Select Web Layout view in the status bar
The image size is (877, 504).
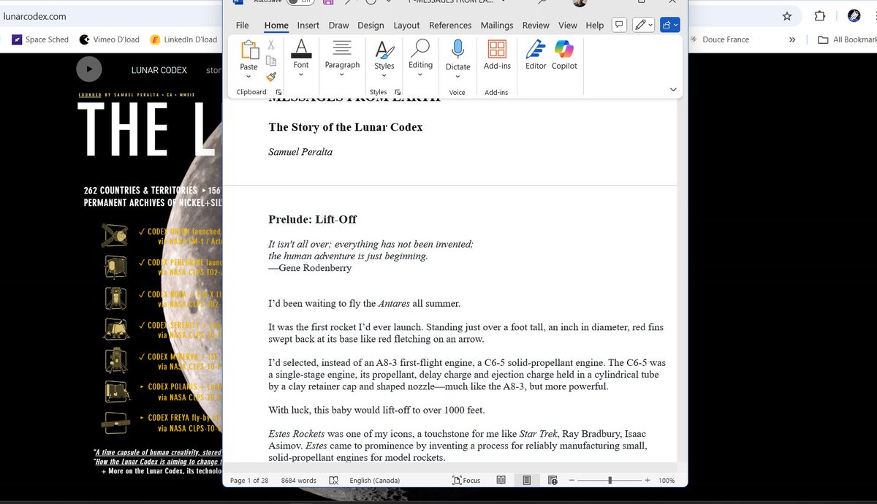pyautogui.click(x=553, y=480)
